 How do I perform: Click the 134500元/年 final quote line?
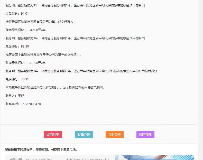pyautogui.click(x=25, y=30)
